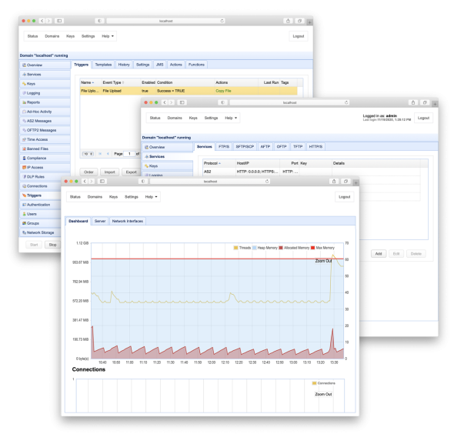Viewport: 464px width, 434px height.
Task: Select Banned Files in the sidebar
Action: (38, 149)
